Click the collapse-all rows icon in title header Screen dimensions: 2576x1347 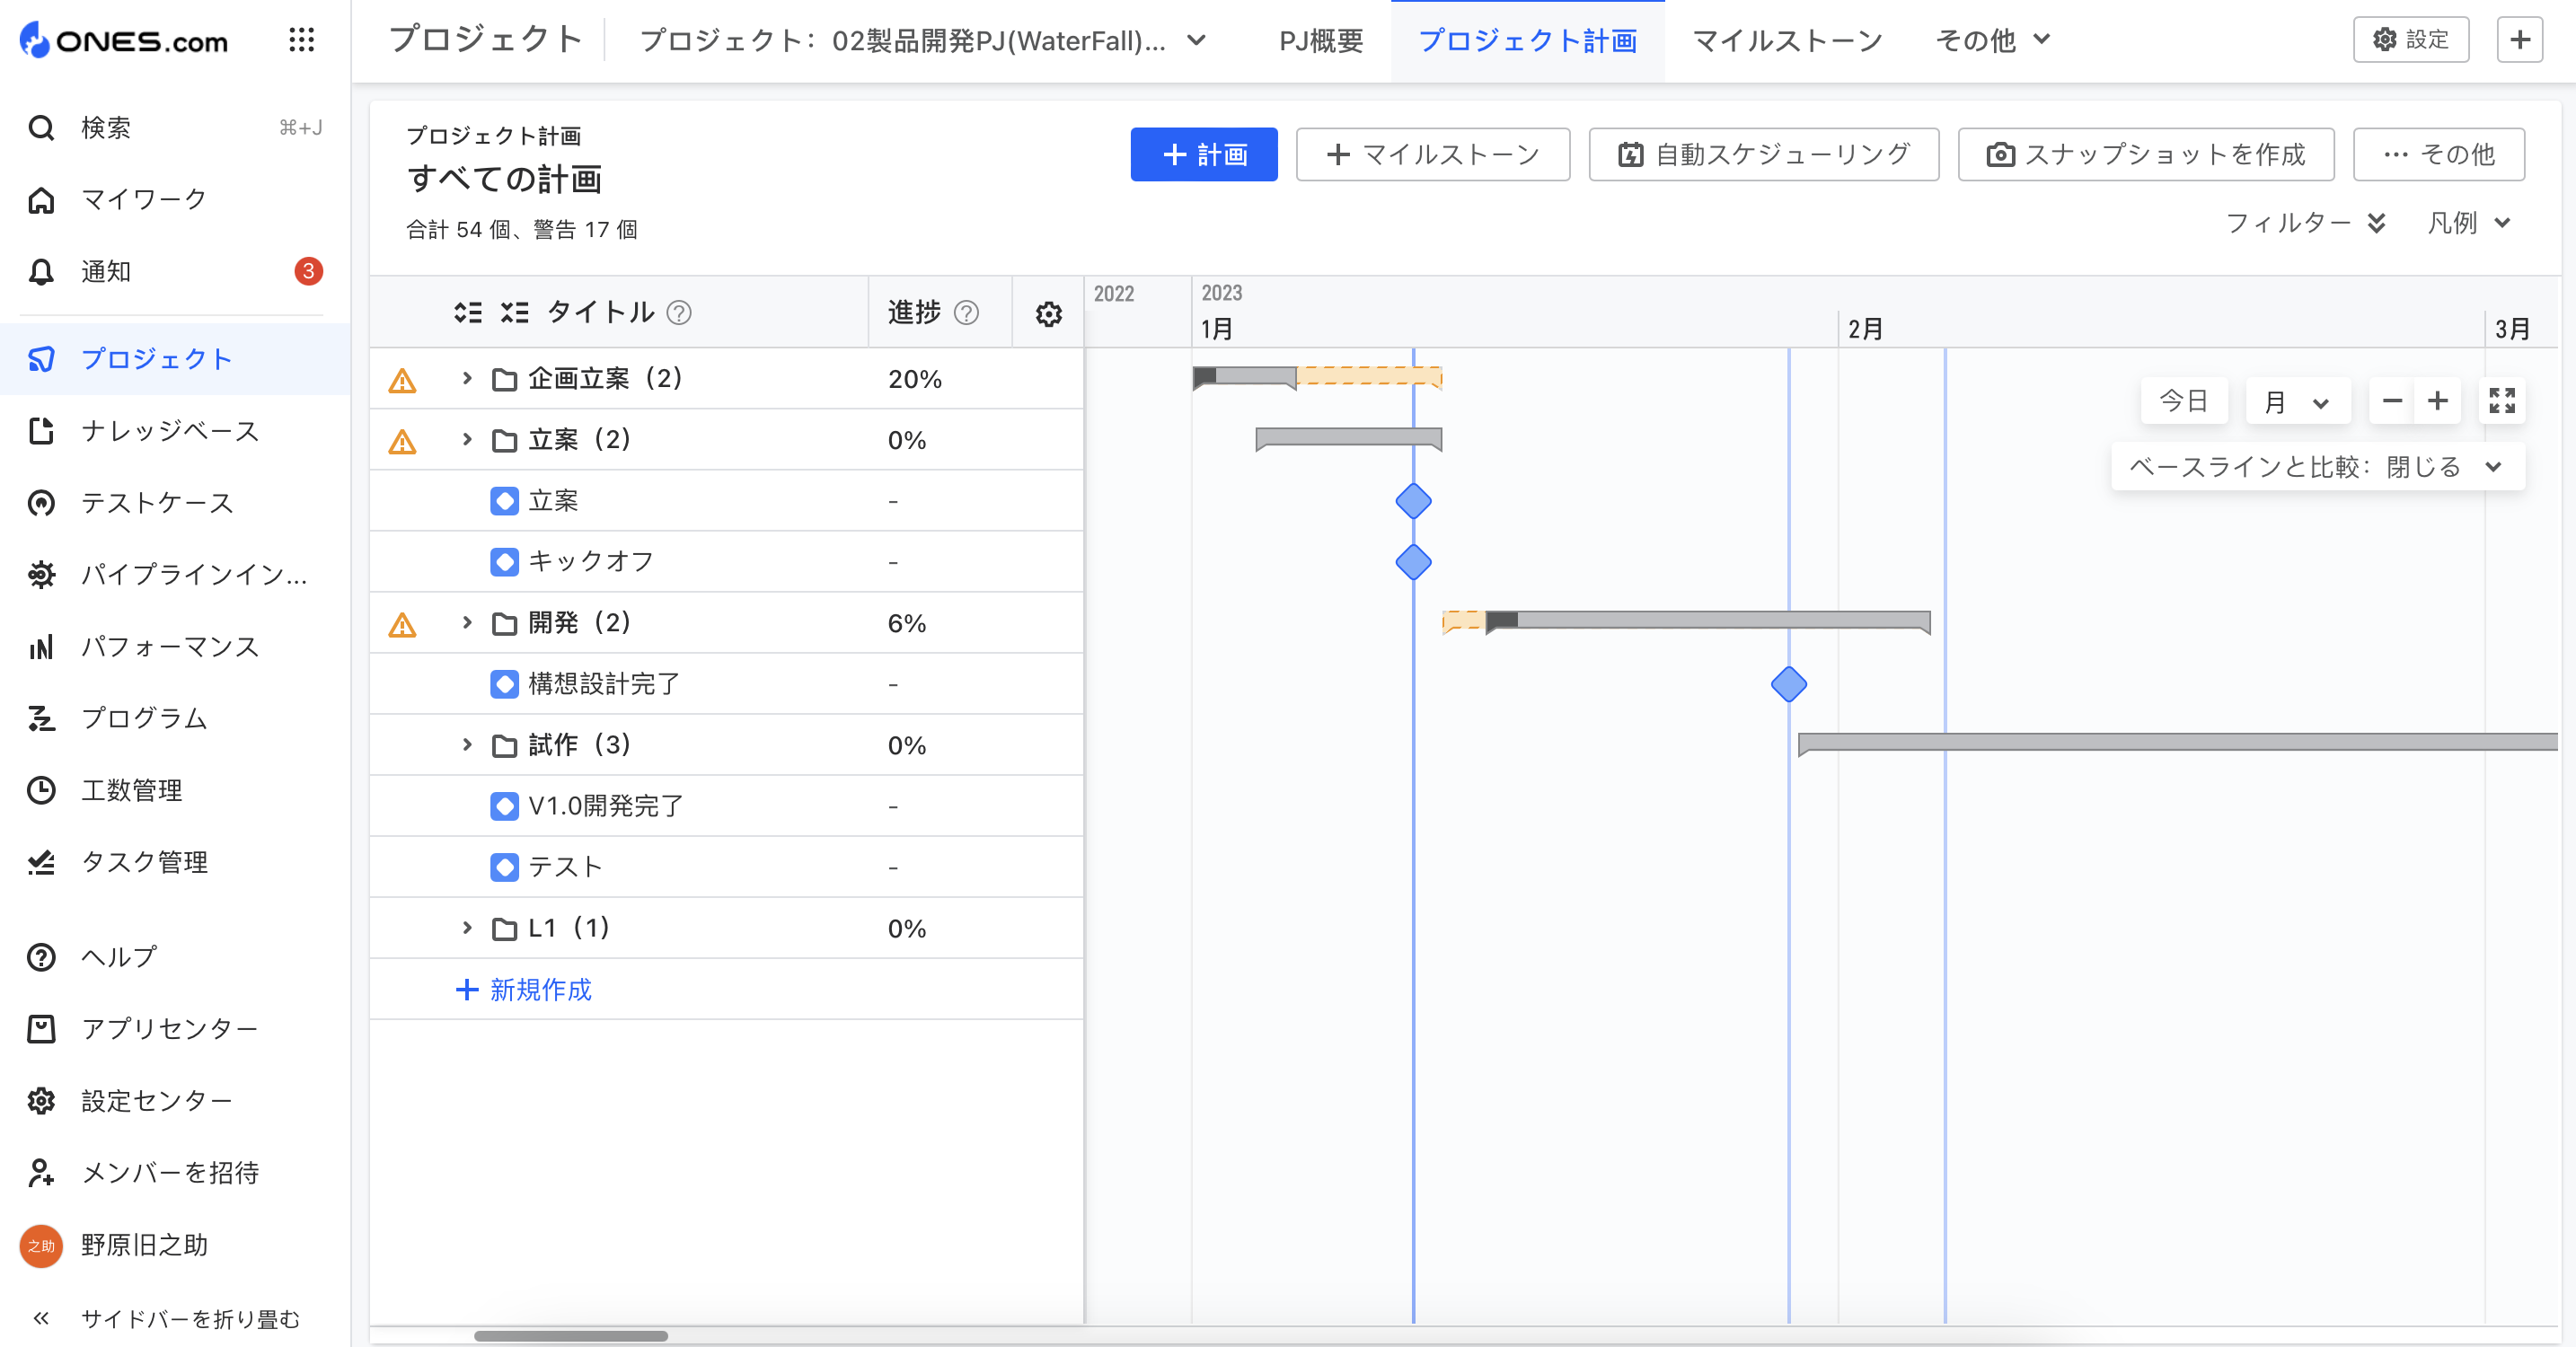click(x=515, y=313)
